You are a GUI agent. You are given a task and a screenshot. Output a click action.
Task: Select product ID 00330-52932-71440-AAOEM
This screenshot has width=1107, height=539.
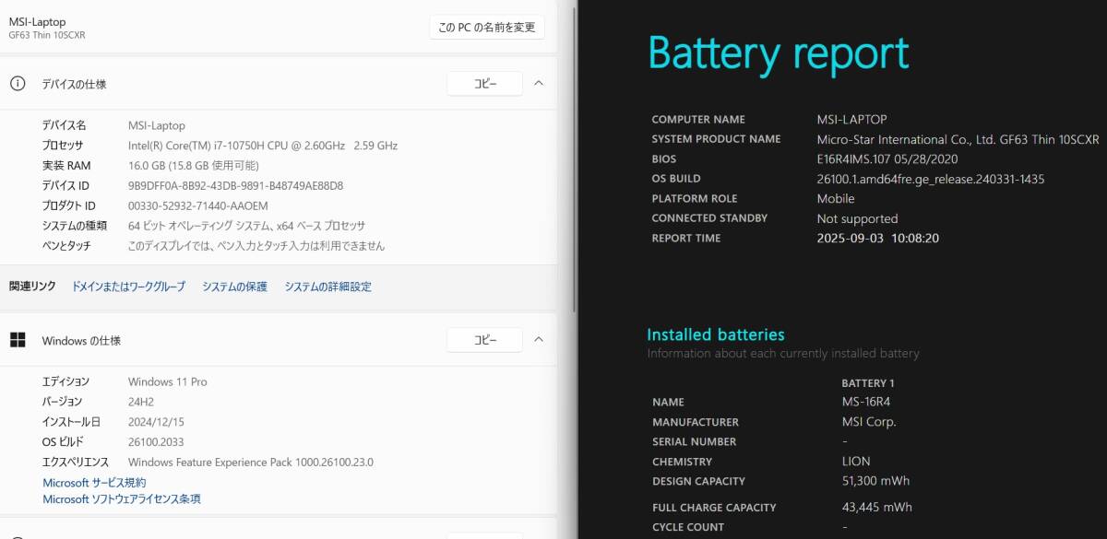tap(198, 205)
